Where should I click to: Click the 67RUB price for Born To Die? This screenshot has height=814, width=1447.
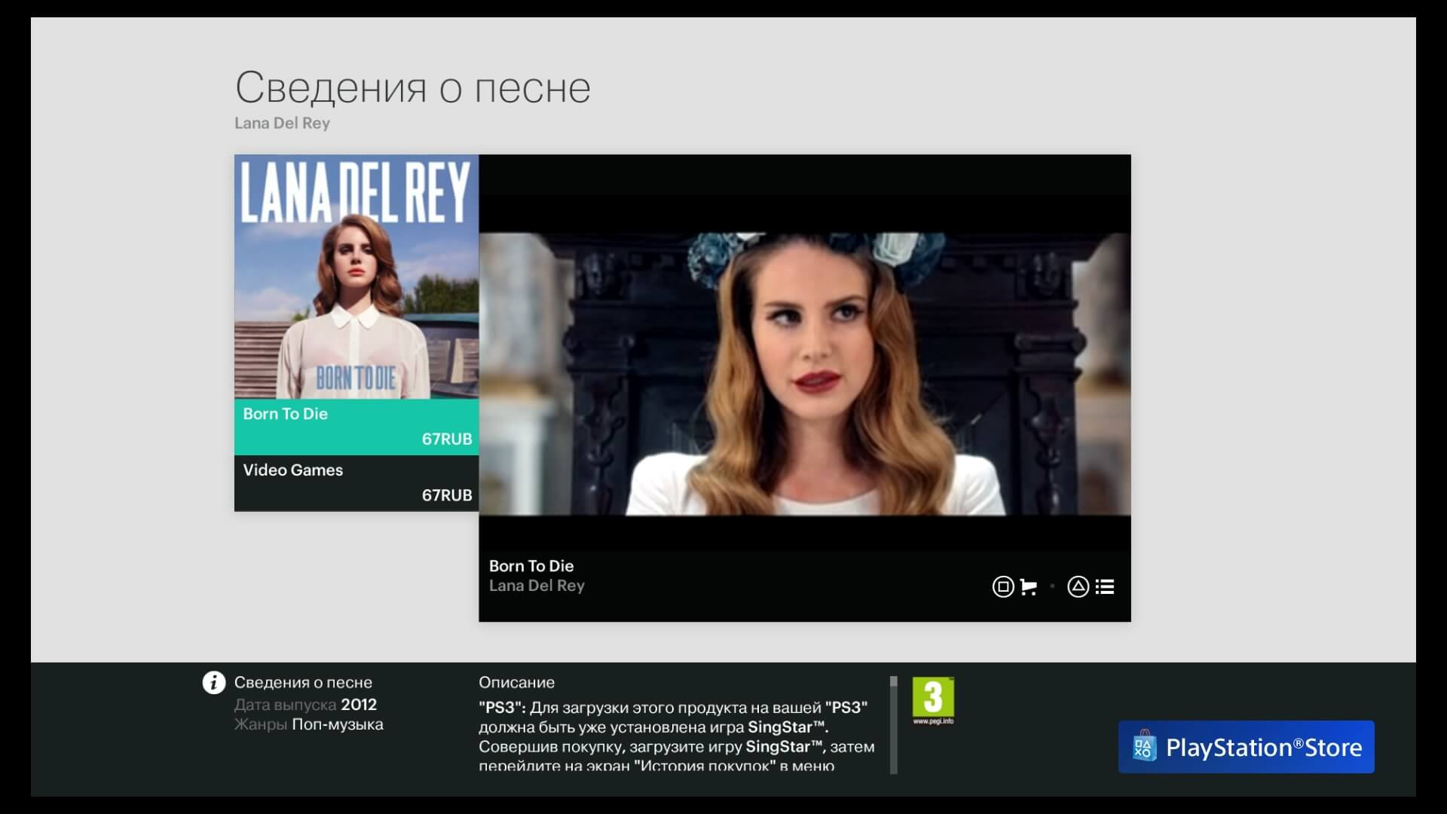448,437
